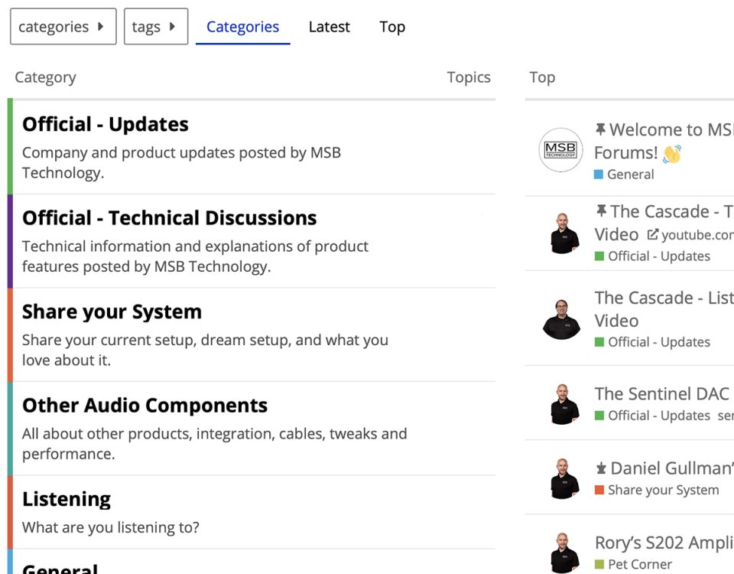
Task: Open avatar beside Daniel Gullman topic
Action: pyautogui.click(x=563, y=478)
